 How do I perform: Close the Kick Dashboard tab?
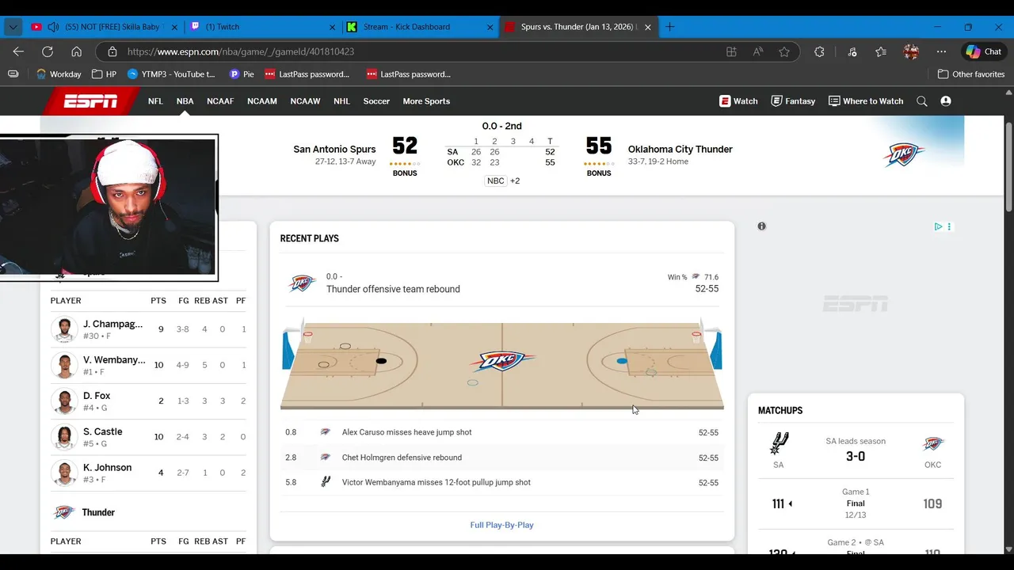click(490, 27)
